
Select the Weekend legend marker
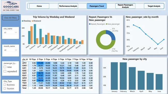32,21
